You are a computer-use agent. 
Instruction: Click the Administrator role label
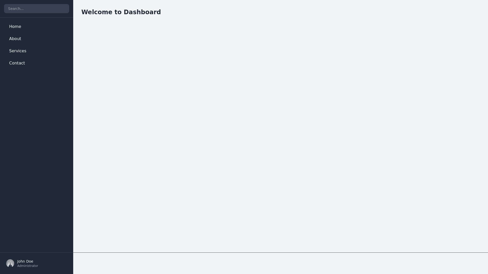pos(28,266)
